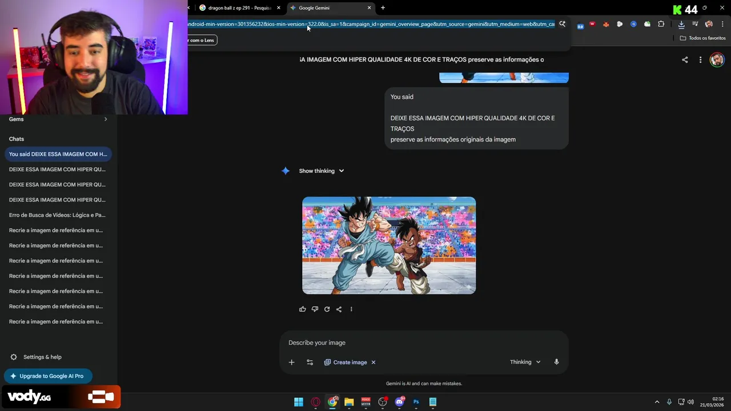Click the 'com o Lens' button

click(x=202, y=40)
